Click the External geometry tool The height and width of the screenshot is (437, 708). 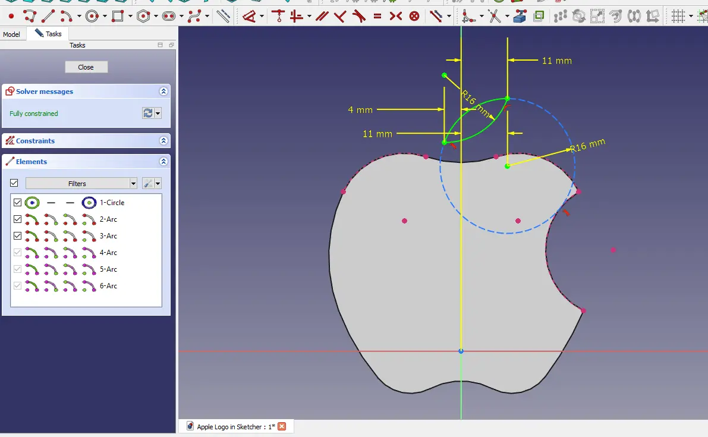tap(520, 16)
